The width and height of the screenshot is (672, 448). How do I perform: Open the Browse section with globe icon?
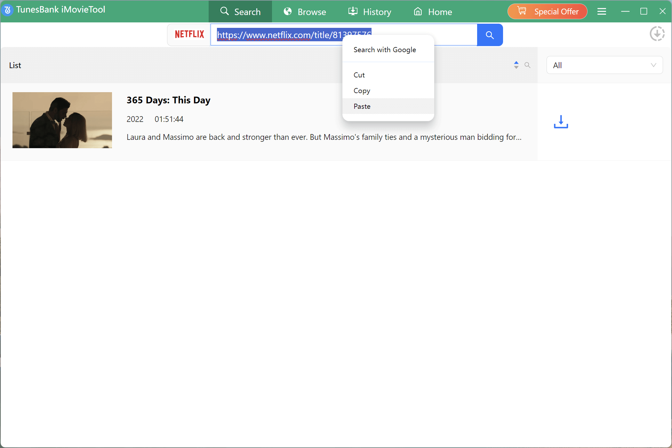[x=305, y=12]
